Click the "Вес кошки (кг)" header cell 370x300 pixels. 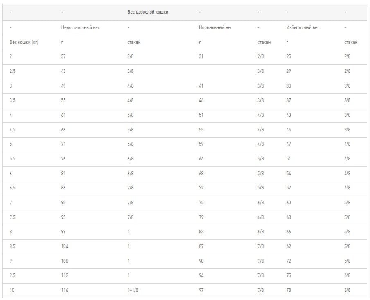[24, 42]
